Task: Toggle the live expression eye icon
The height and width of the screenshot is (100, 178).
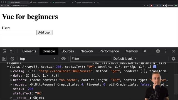Action: (x=63, y=59)
